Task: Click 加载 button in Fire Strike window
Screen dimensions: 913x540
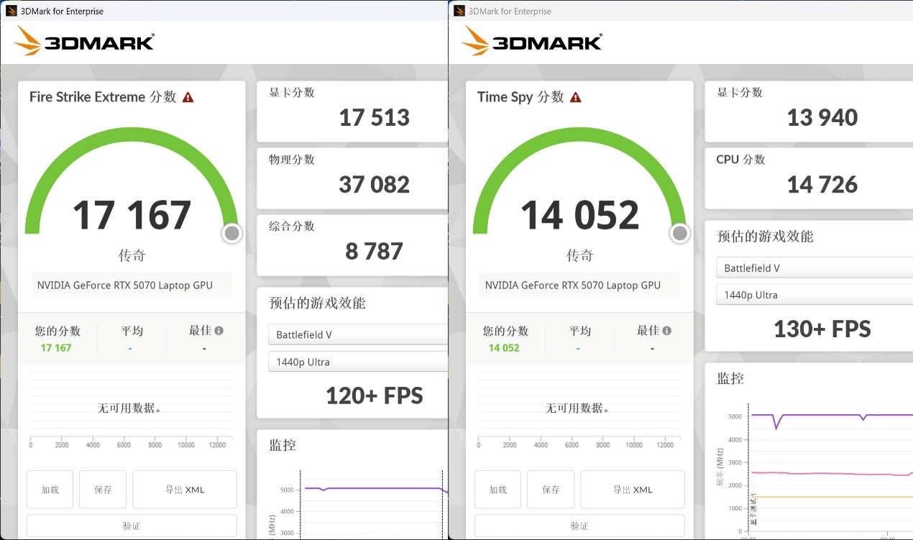Action: (50, 490)
